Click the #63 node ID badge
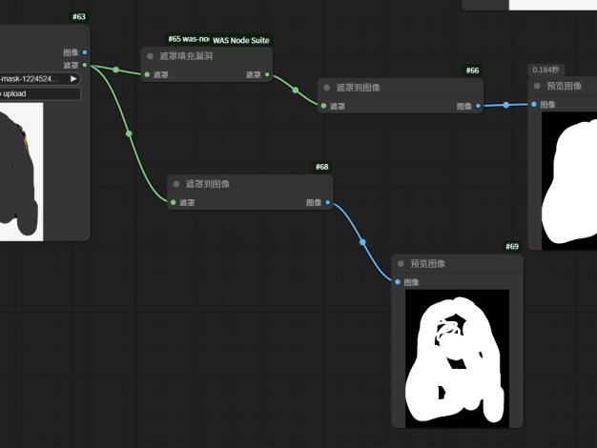 pyautogui.click(x=79, y=17)
